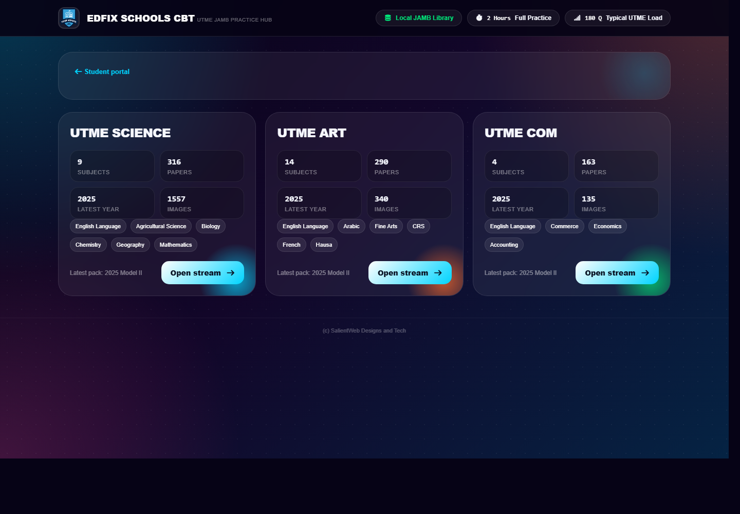Select the Fine Arts subject tag

click(x=386, y=226)
